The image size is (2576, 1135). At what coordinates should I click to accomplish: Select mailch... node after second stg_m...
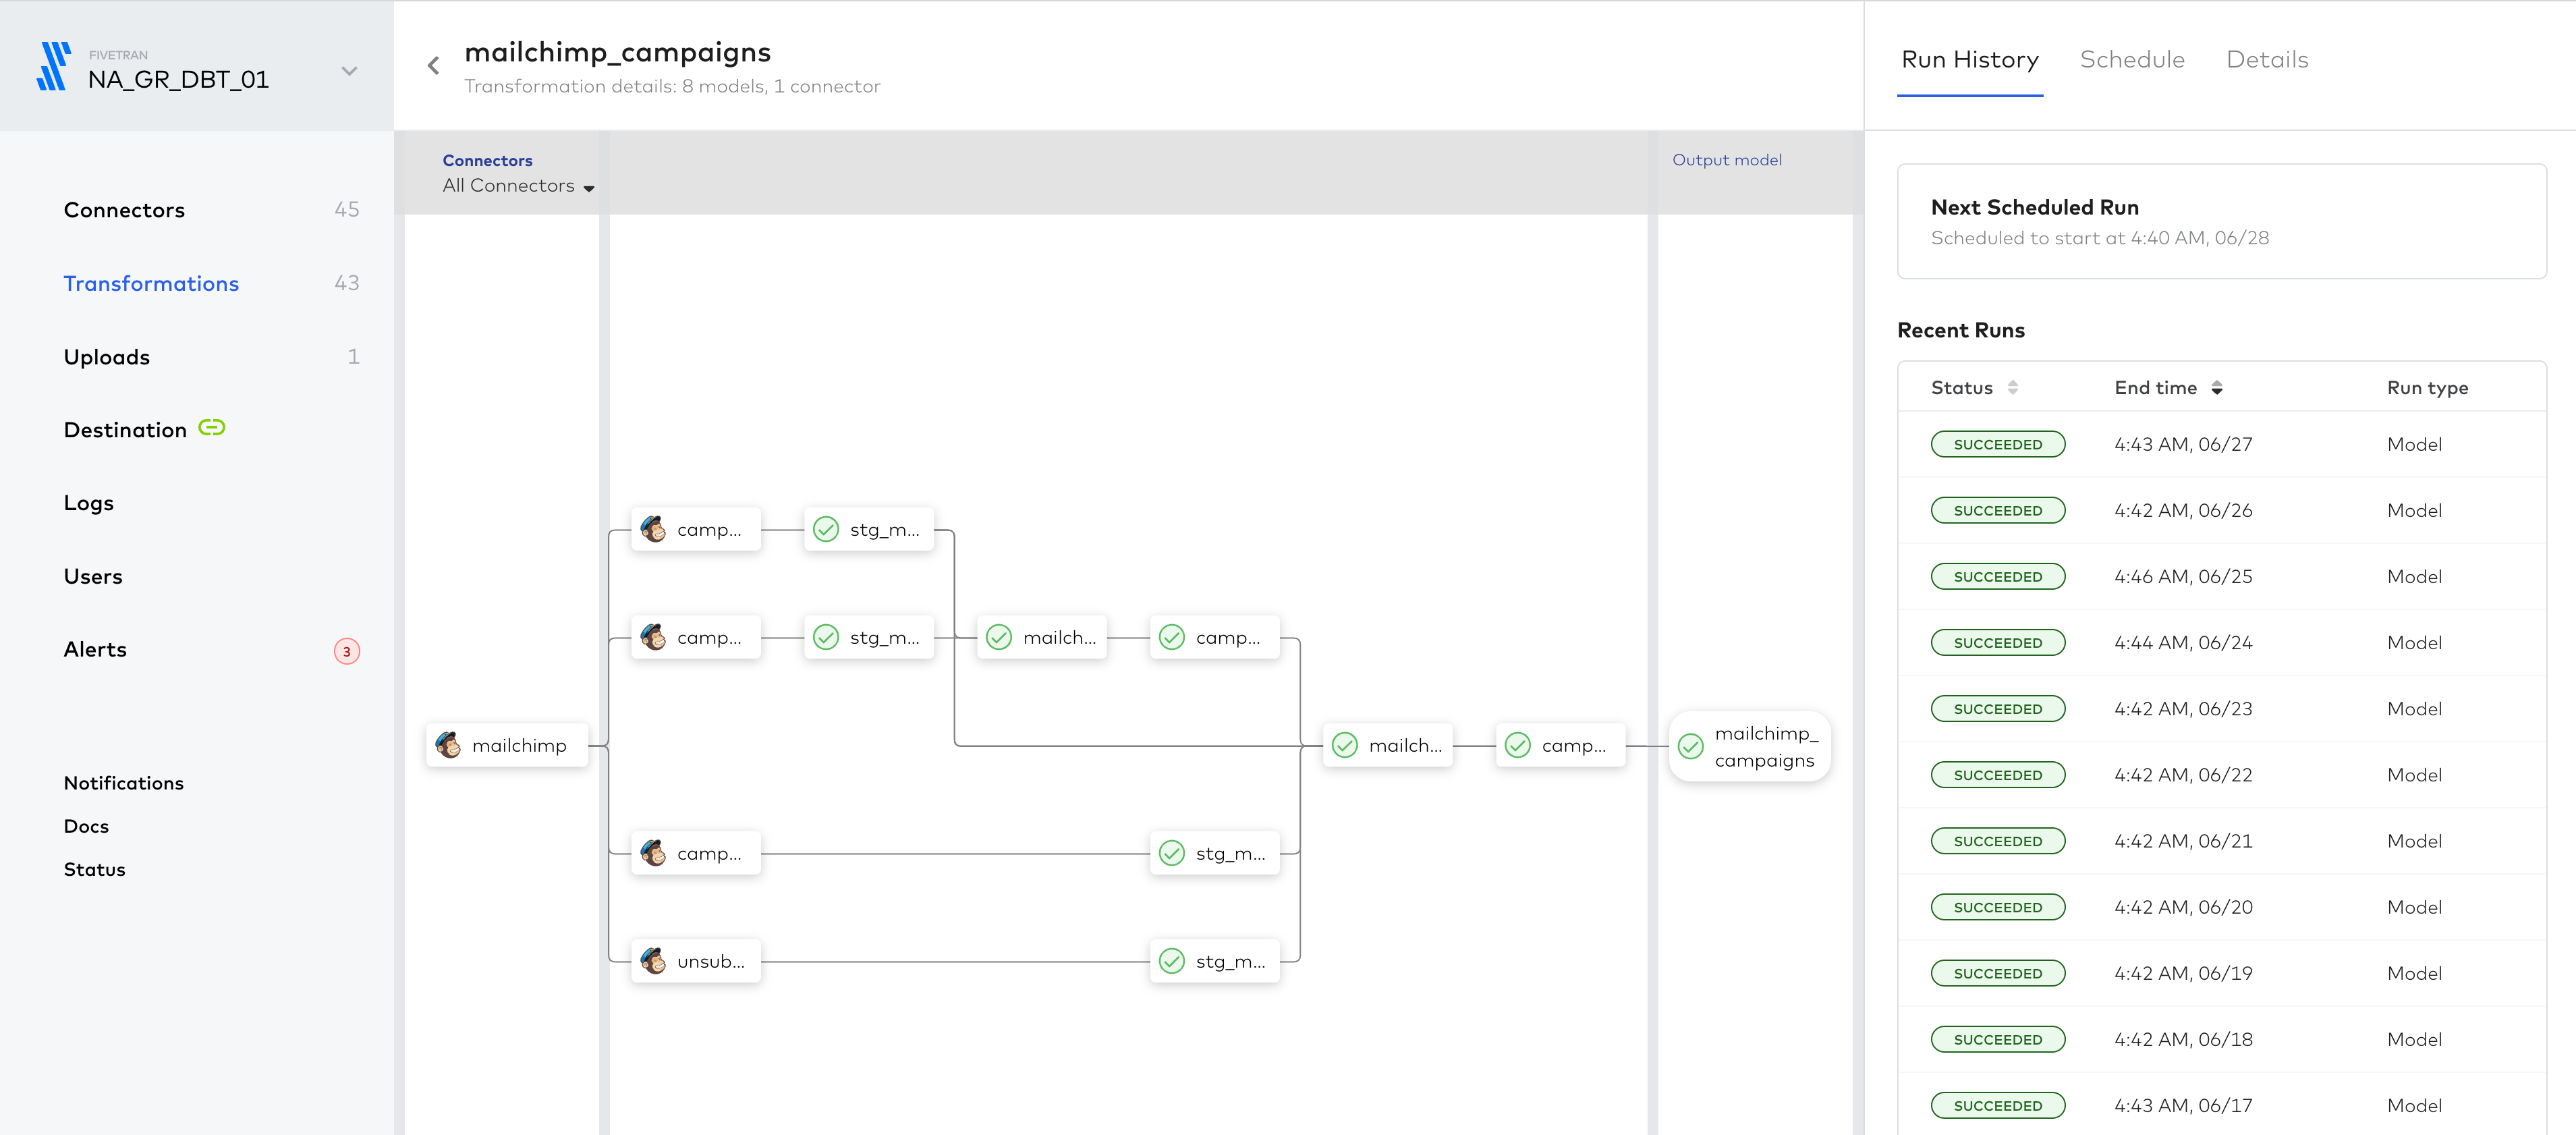tap(1042, 638)
